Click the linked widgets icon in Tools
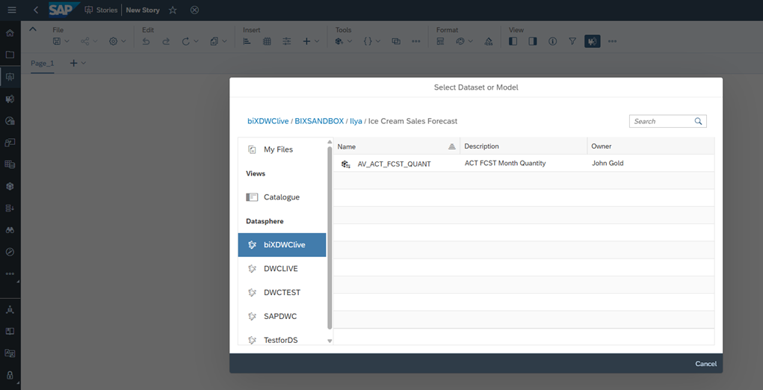 [x=396, y=41]
